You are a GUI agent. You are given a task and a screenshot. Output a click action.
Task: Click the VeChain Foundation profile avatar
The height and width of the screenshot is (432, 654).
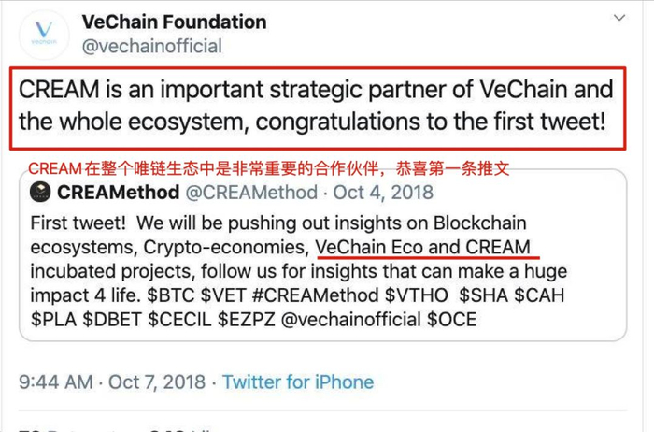click(43, 36)
